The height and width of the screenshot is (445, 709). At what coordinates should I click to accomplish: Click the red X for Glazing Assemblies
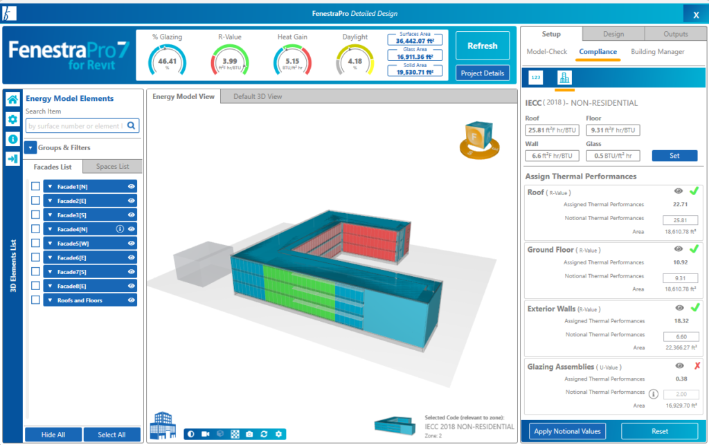697,366
